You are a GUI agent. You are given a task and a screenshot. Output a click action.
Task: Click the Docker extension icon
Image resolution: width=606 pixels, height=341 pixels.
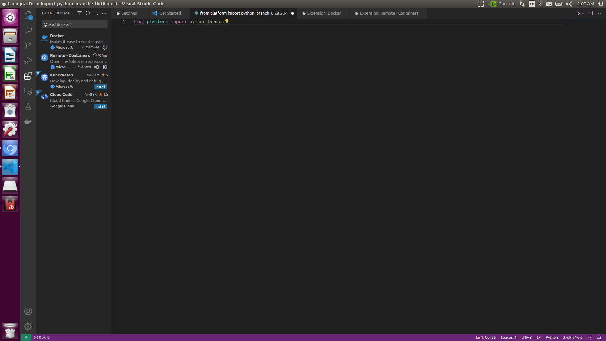click(x=44, y=38)
